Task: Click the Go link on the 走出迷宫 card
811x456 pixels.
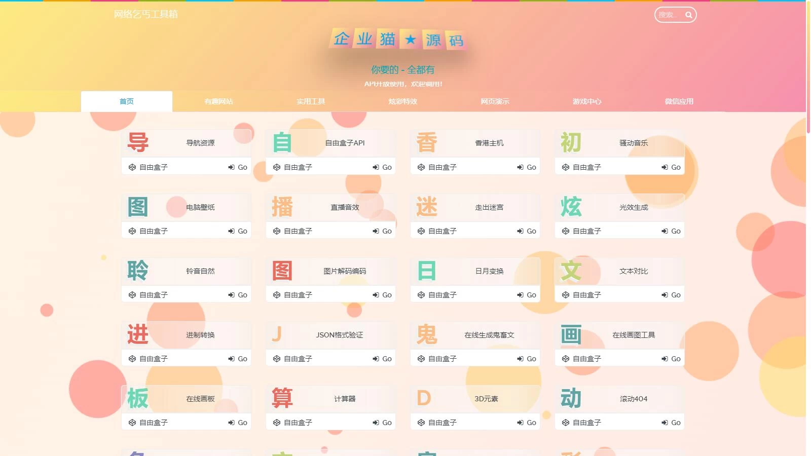Action: coord(527,231)
